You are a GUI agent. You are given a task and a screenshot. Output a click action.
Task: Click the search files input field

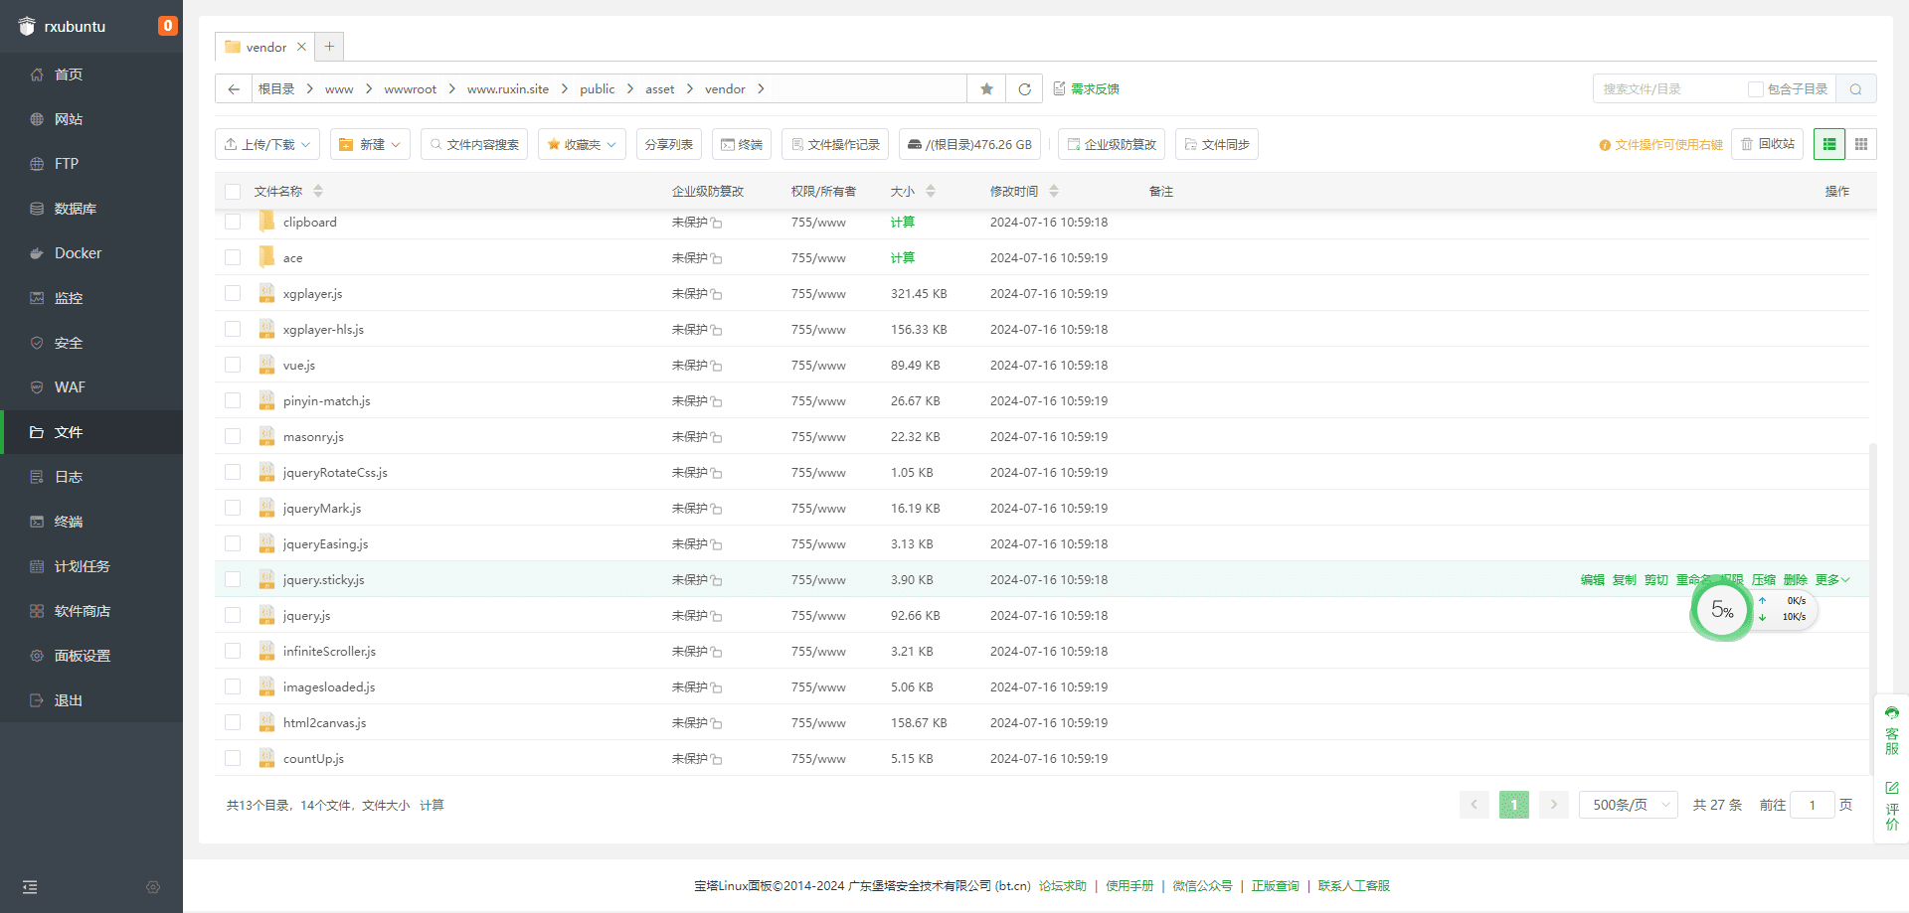[1670, 88]
